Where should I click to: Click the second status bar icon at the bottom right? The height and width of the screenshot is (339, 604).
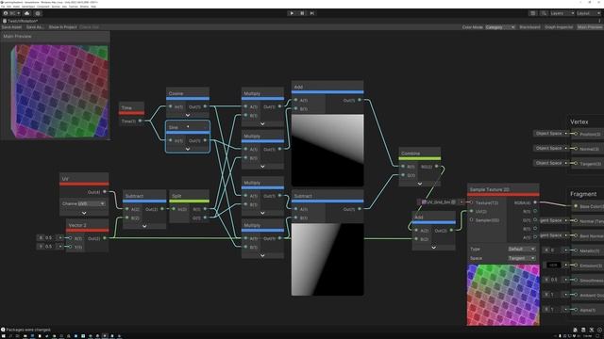coord(583,330)
